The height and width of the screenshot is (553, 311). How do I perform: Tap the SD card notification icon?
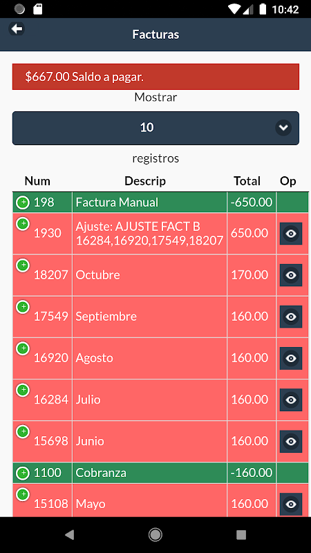pos(38,9)
